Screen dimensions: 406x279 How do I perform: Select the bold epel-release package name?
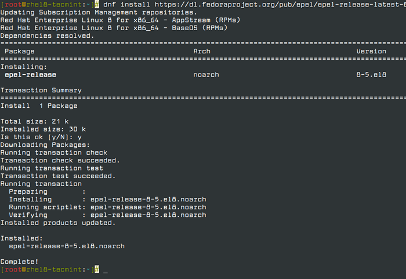tap(30, 75)
